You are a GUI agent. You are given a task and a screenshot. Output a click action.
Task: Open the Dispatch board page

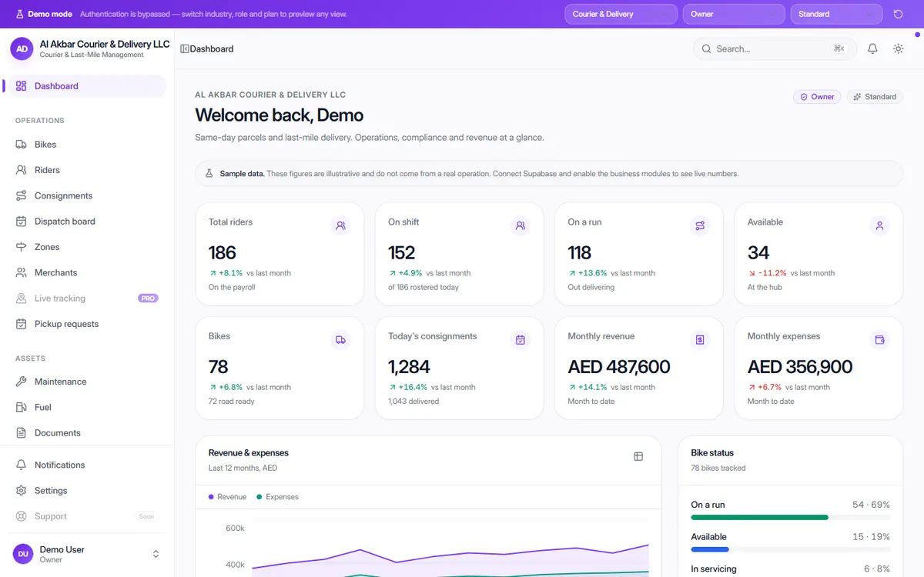86,222
